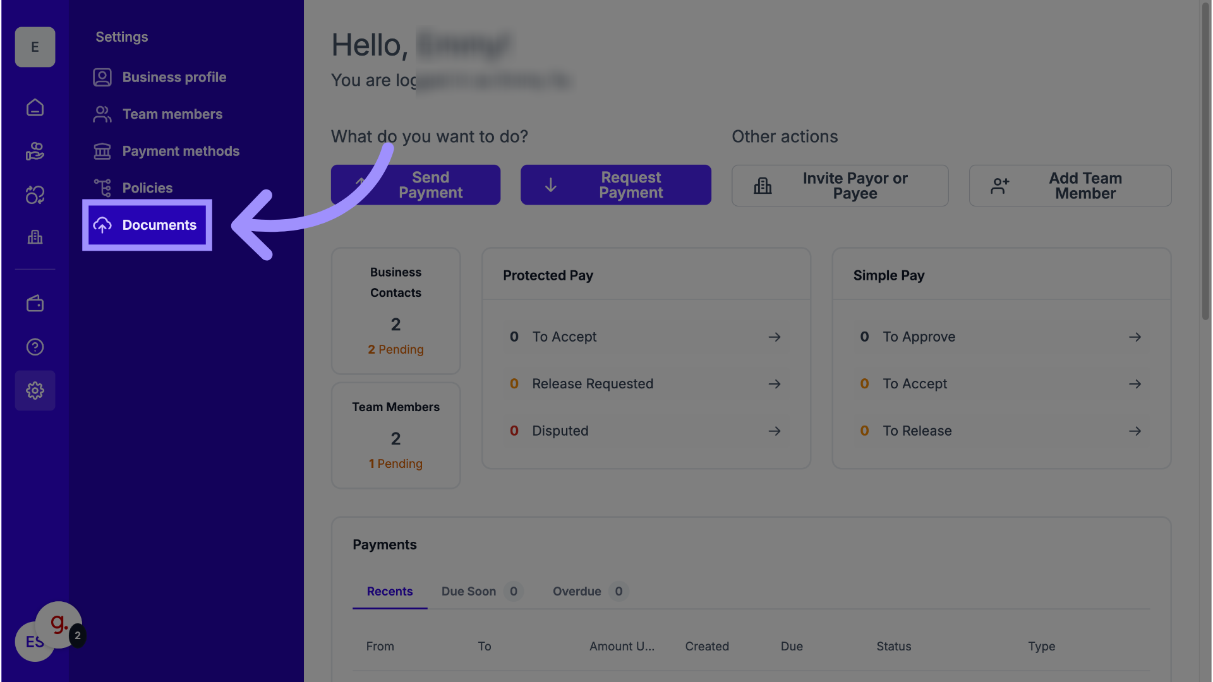Open the payments hand-coin sidebar icon
This screenshot has height=682, width=1213.
click(35, 152)
